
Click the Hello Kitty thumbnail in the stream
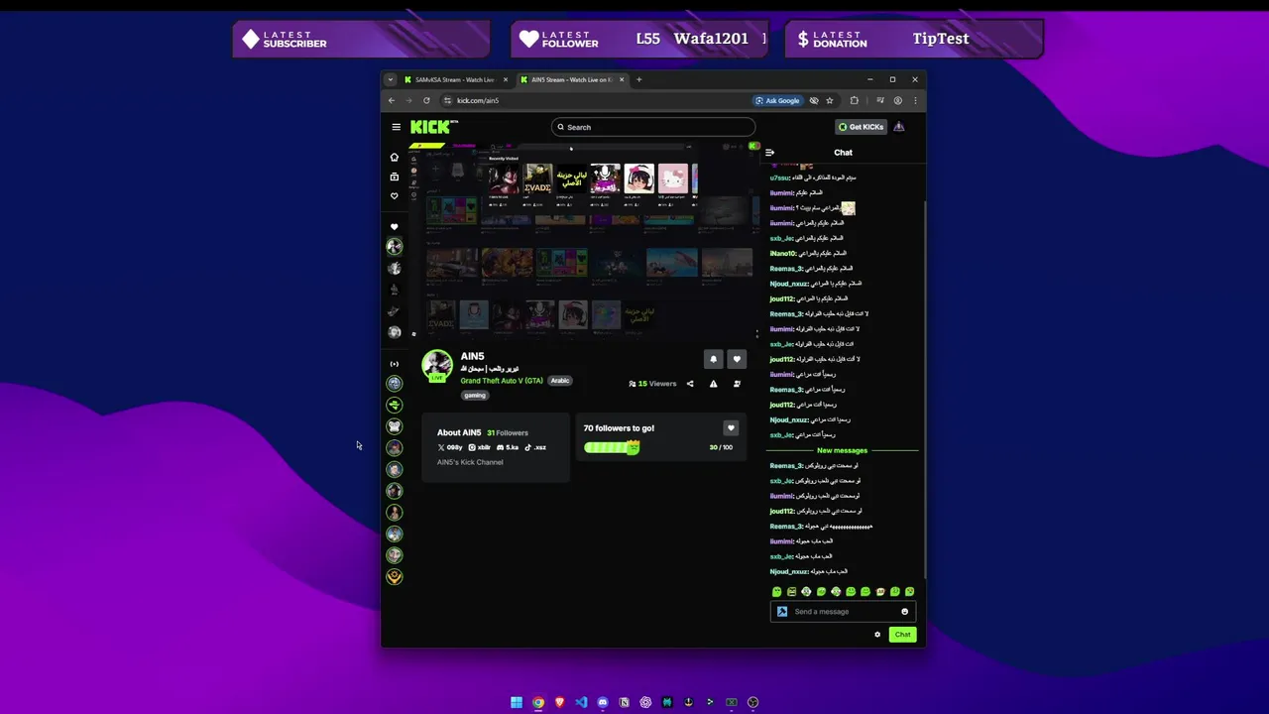coord(673,179)
